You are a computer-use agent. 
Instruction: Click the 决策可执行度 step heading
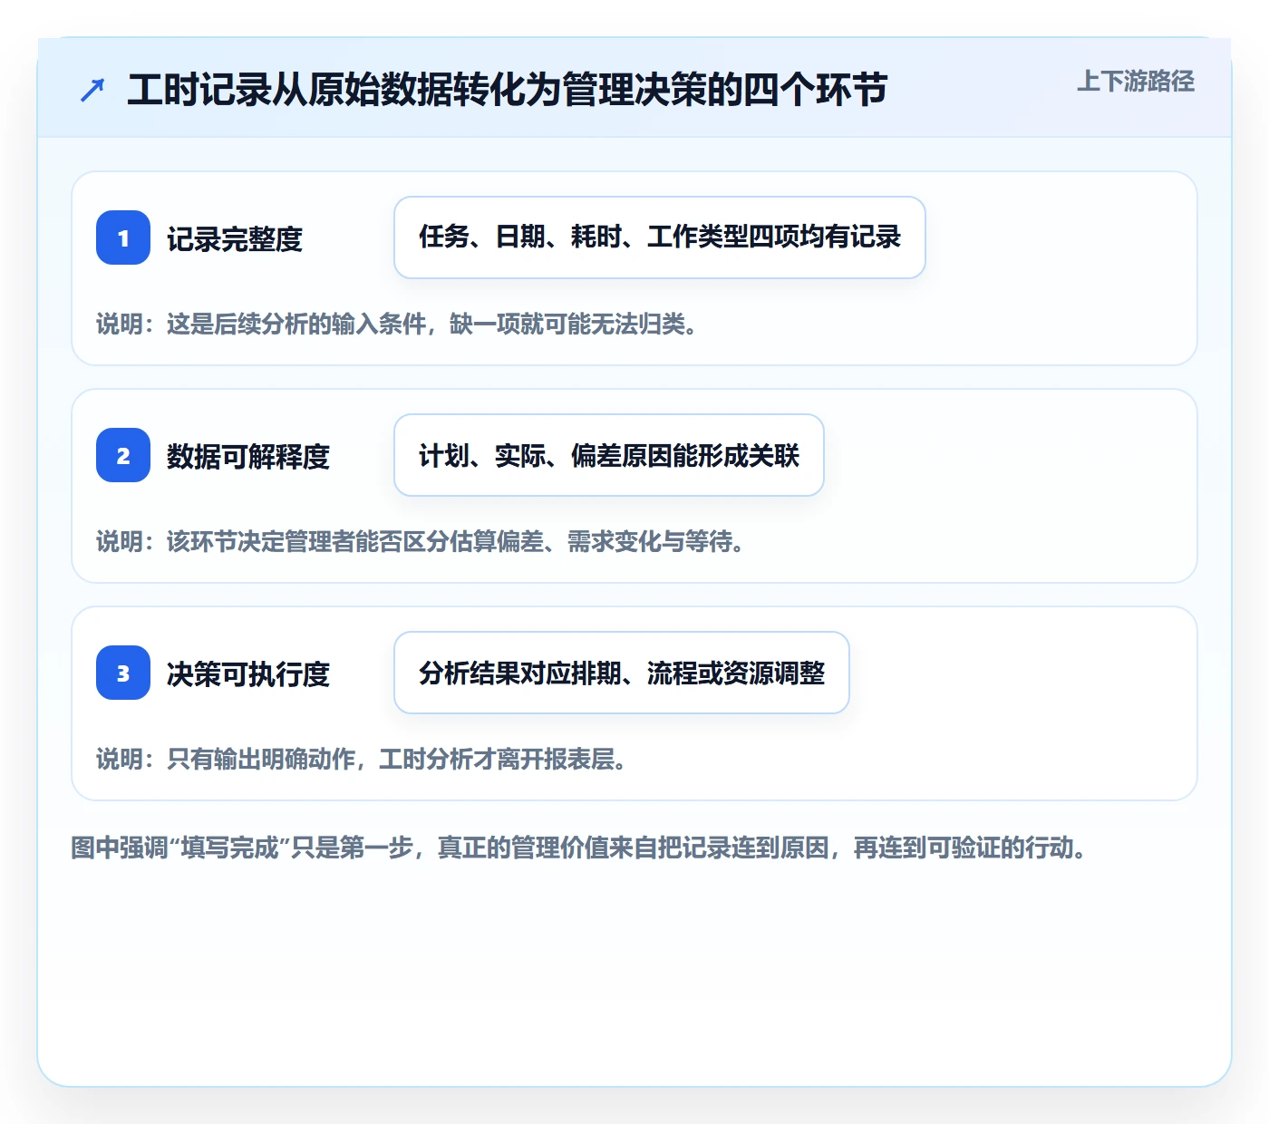pos(248,674)
